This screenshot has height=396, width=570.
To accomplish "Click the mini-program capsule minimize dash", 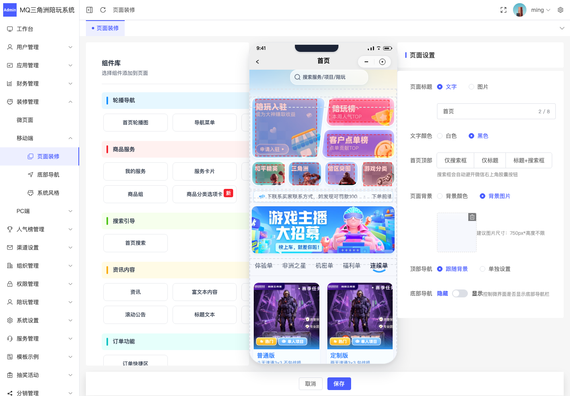I will tap(367, 62).
